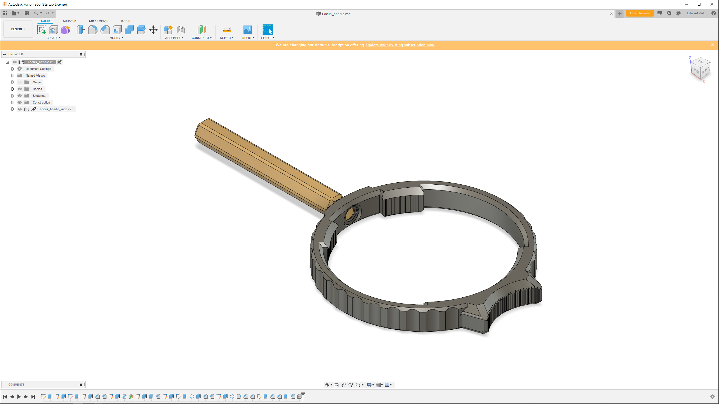Open the Offset Plane construct tool

tap(202, 30)
